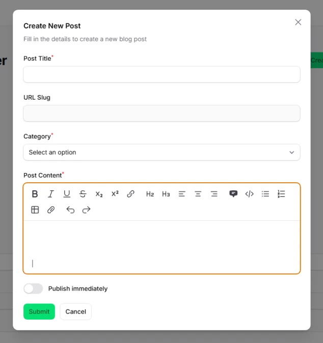Redo the last edit
323x343 pixels.
coord(86,210)
